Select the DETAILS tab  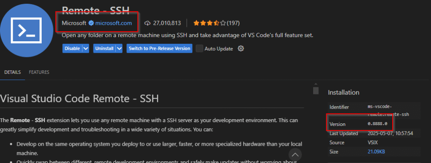point(12,72)
